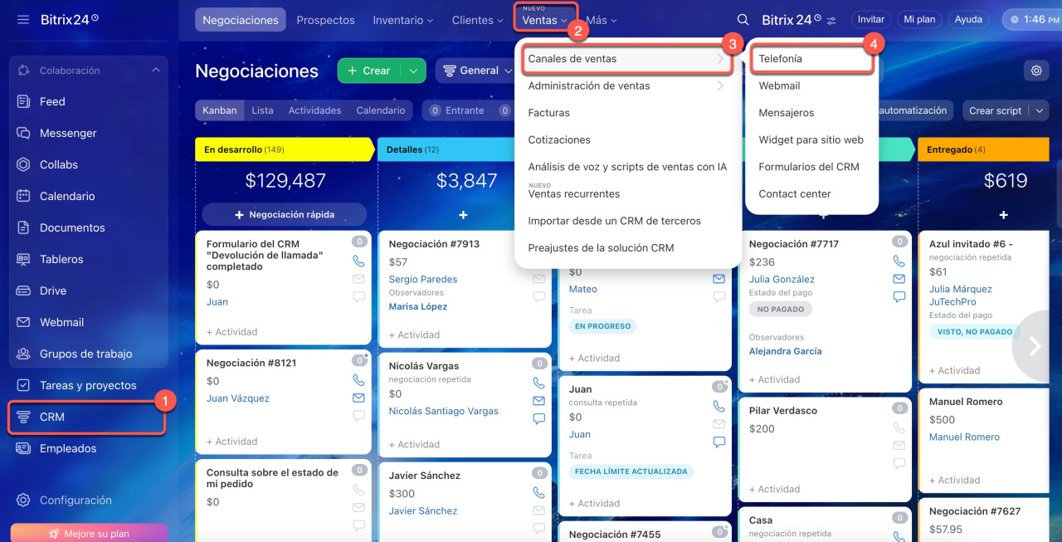Click phone icon on Nicolás Vargas card
The height and width of the screenshot is (542, 1062).
tap(539, 383)
